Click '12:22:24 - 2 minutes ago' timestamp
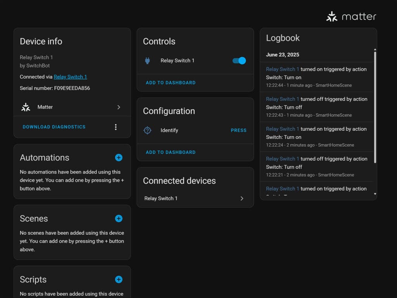 tap(290, 145)
